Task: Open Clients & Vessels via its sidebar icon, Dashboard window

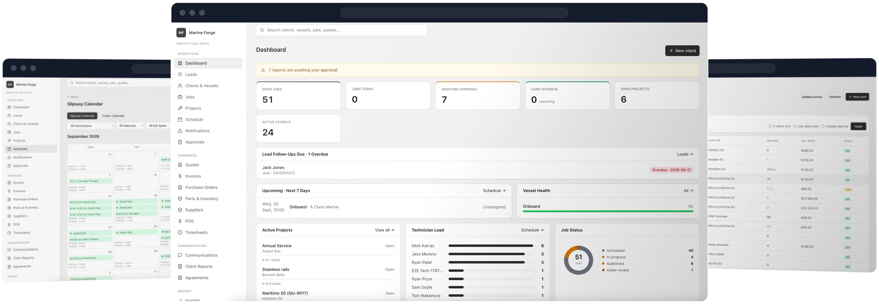Action: (x=180, y=86)
